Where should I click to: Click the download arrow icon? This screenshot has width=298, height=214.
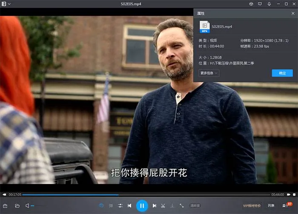tap(172, 206)
